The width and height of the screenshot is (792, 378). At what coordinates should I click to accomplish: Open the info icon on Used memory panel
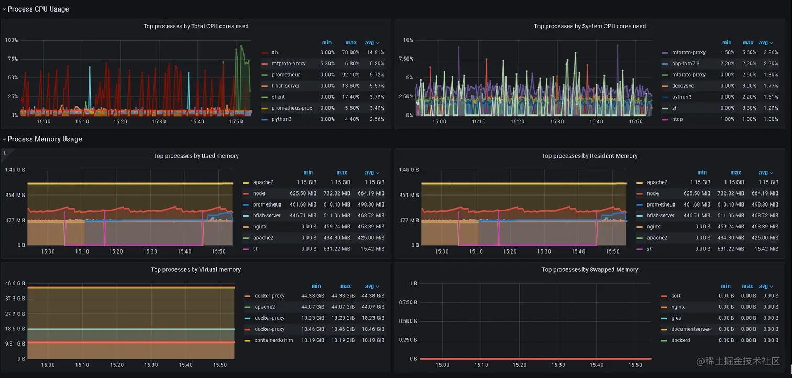pos(5,153)
